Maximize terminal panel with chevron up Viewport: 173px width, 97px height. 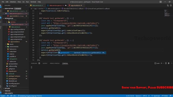click(172, 63)
